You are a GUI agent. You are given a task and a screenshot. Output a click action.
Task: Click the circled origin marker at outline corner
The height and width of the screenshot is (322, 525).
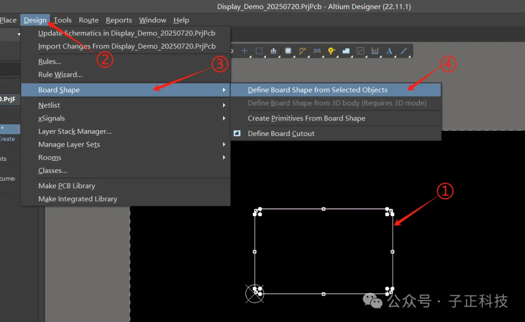point(254,294)
